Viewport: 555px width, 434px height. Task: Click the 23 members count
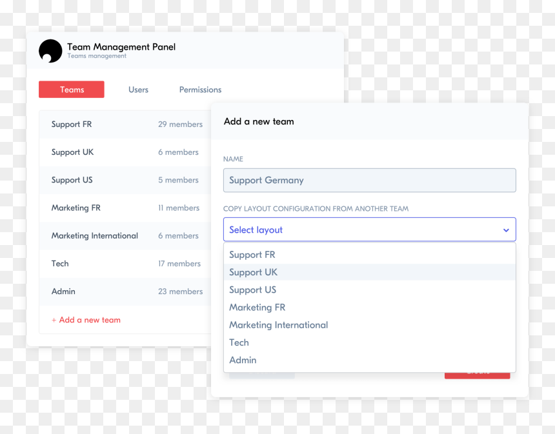[180, 291]
